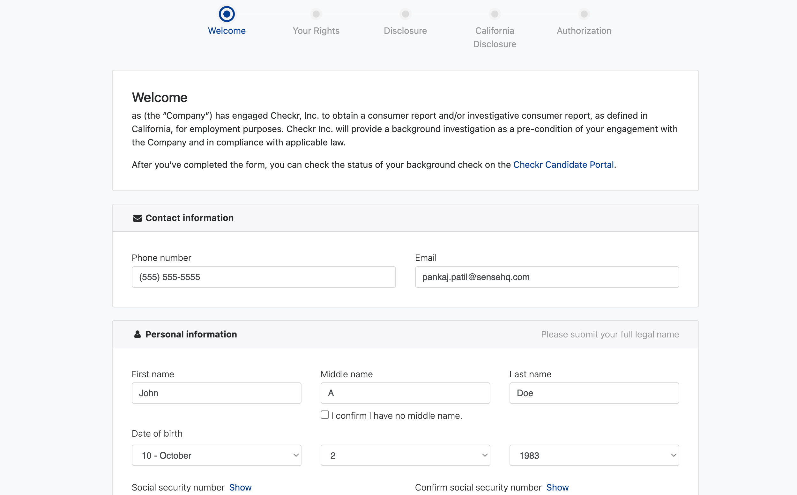The width and height of the screenshot is (797, 495).
Task: Select the Authorization step label
Action: pos(584,30)
